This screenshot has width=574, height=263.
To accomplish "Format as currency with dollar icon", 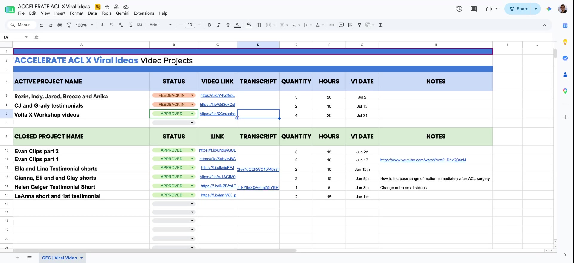I will [103, 25].
